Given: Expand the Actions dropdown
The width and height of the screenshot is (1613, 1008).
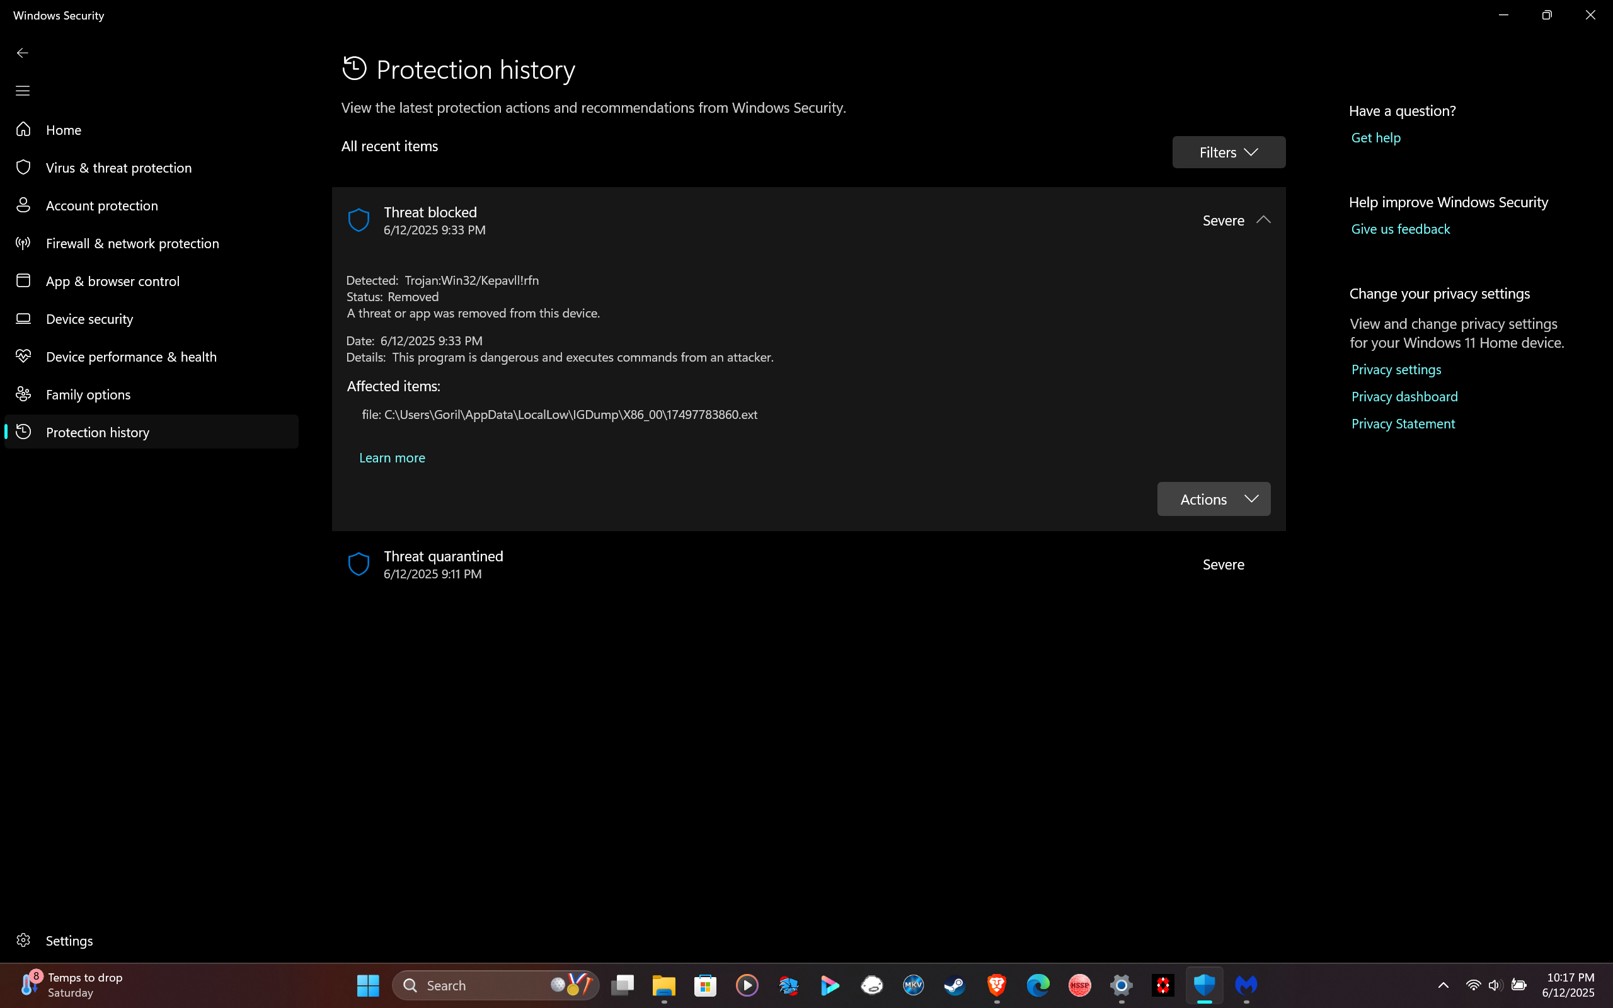Looking at the screenshot, I should (x=1213, y=499).
